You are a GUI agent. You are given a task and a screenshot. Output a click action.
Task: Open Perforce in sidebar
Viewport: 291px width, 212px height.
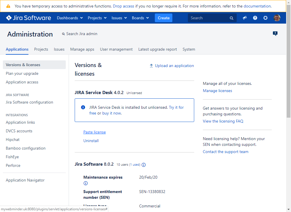[13, 165]
